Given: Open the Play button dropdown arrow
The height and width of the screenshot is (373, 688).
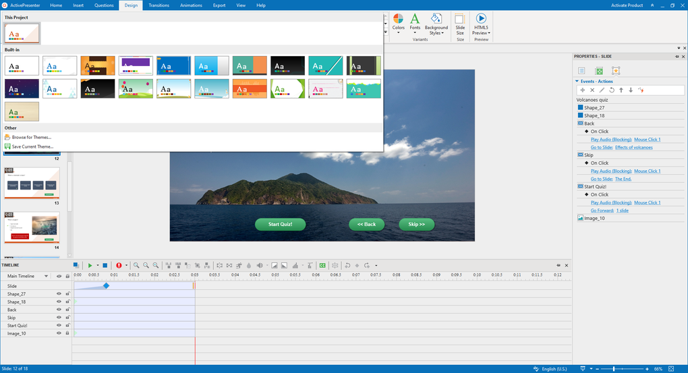Looking at the screenshot, I should point(97,266).
